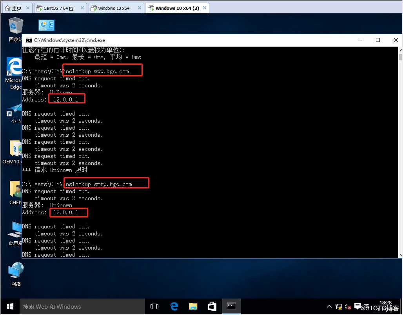Open the OEM10 desktop icon
The width and height of the screenshot is (403, 315).
12,152
